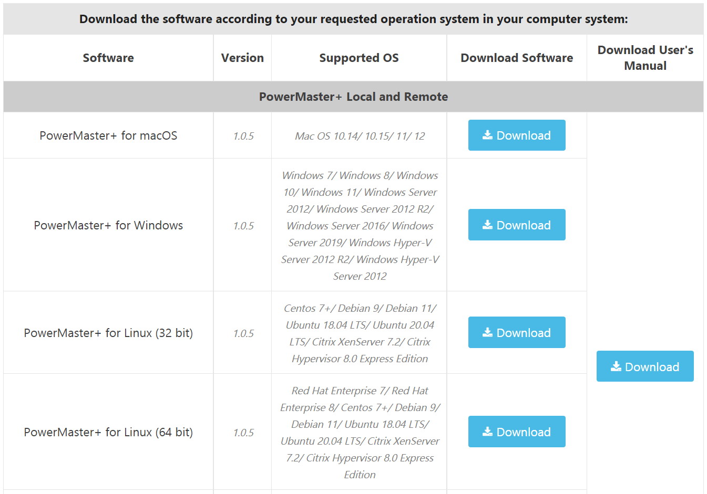This screenshot has width=707, height=494.
Task: Select the Supported OS column header
Action: pos(359,58)
